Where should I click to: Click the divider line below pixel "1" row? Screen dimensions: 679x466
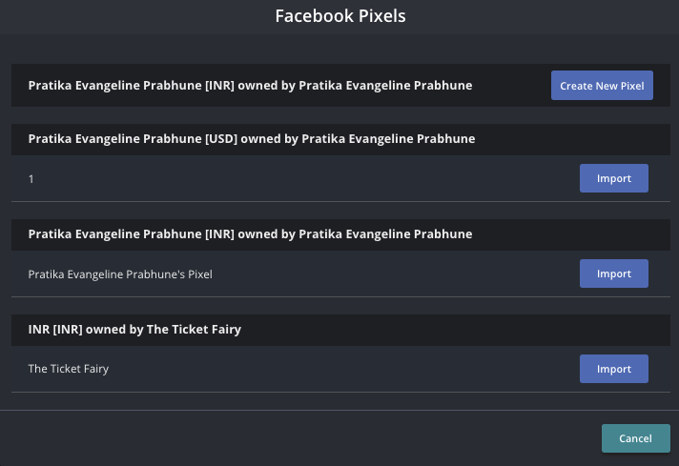tap(339, 201)
